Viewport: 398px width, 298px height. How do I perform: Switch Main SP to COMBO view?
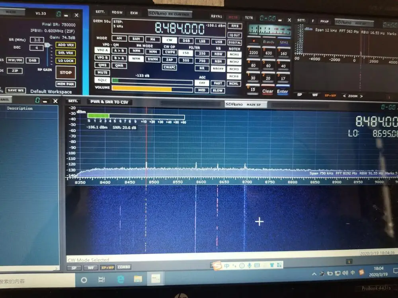124,267
